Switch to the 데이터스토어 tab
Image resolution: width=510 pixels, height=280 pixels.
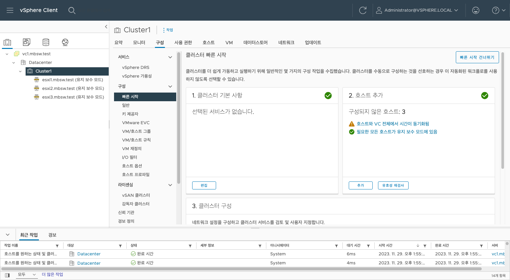pos(255,43)
